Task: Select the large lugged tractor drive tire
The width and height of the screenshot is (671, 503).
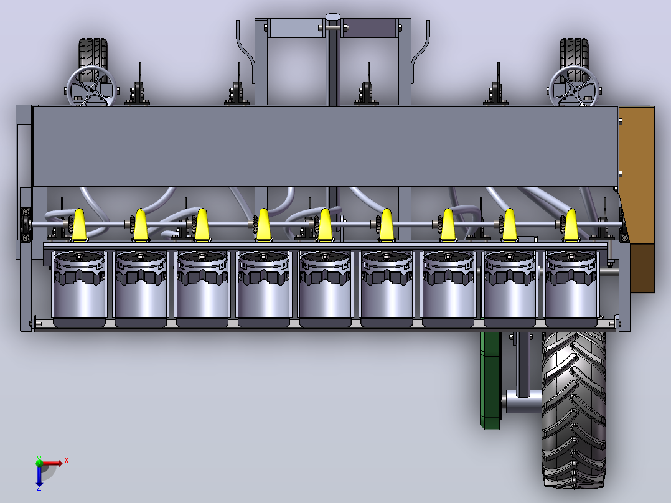Action: click(574, 410)
